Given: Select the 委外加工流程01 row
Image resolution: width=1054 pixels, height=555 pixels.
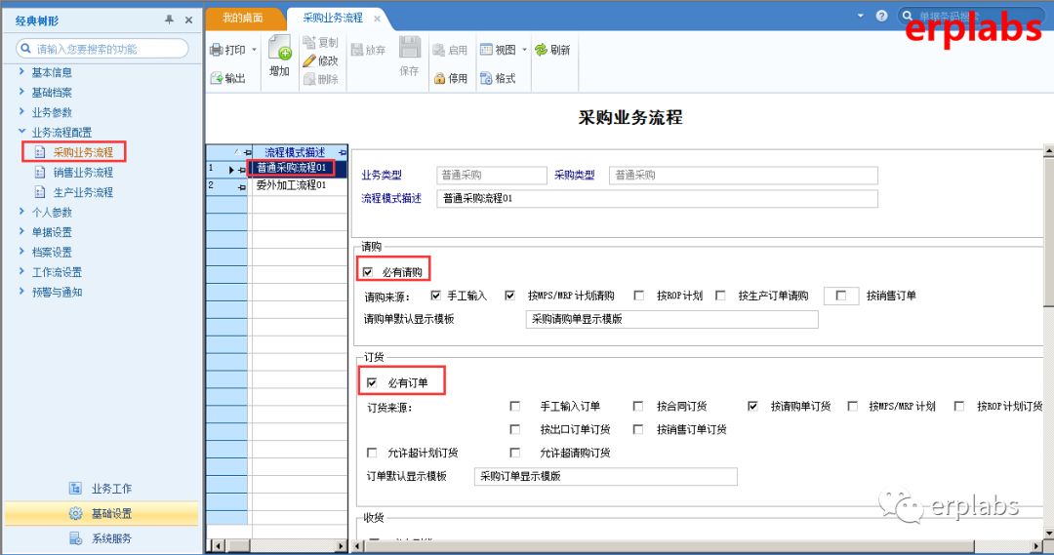Looking at the screenshot, I should [291, 185].
